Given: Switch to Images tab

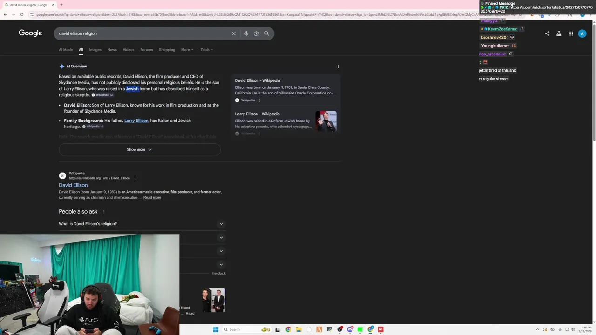Looking at the screenshot, I should point(95,50).
